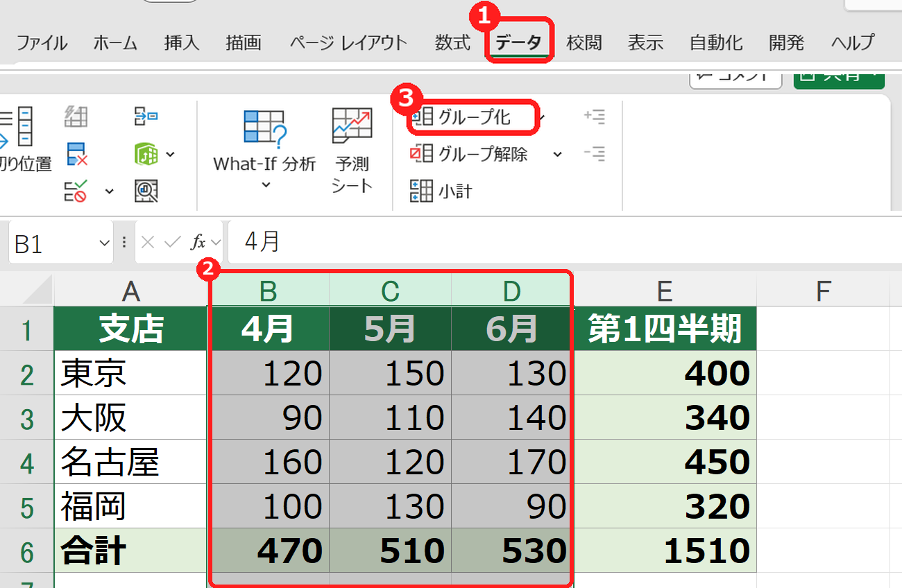Click the formula bar containing 4月
This screenshot has height=588, width=902.
tap(565, 242)
